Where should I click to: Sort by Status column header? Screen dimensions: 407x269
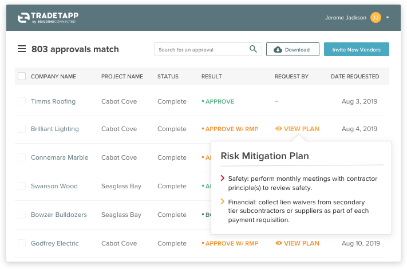(168, 76)
